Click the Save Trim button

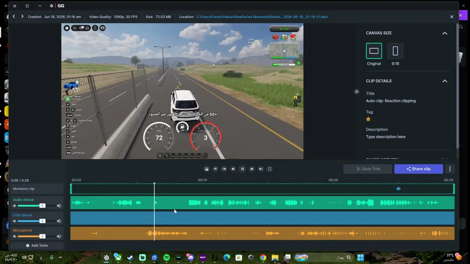click(x=368, y=169)
